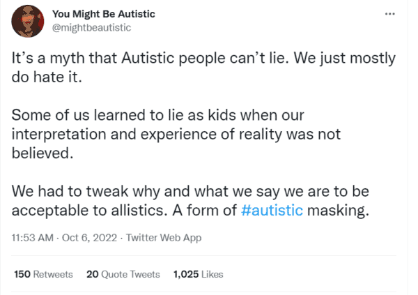Click the line starting "It's a myth"
418x295 pixels.
tap(203, 58)
